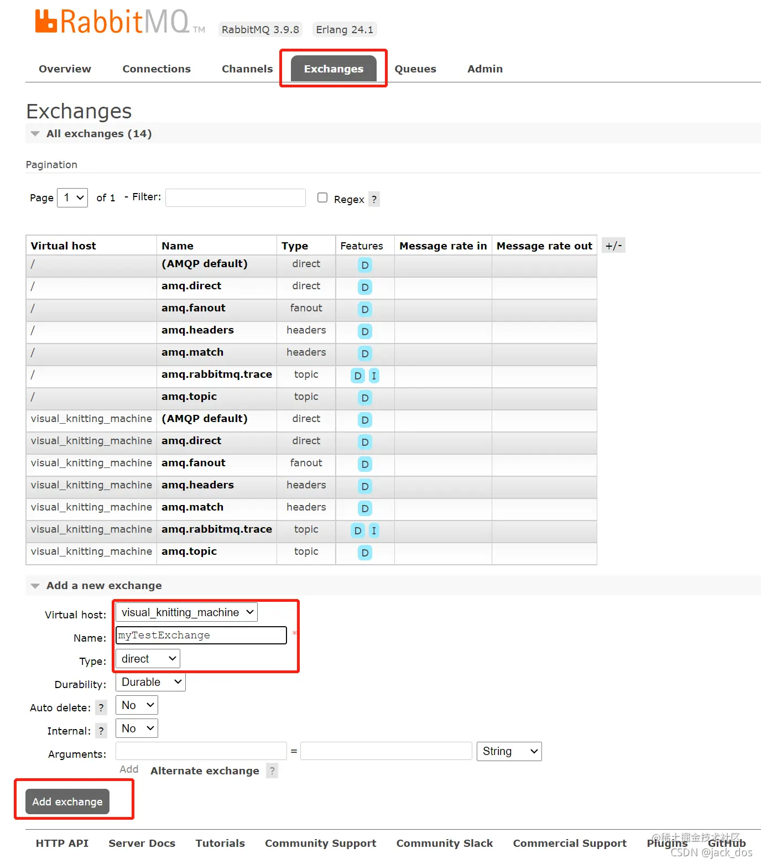Click the Arguments key input field
This screenshot has width=761, height=864.
201,751
